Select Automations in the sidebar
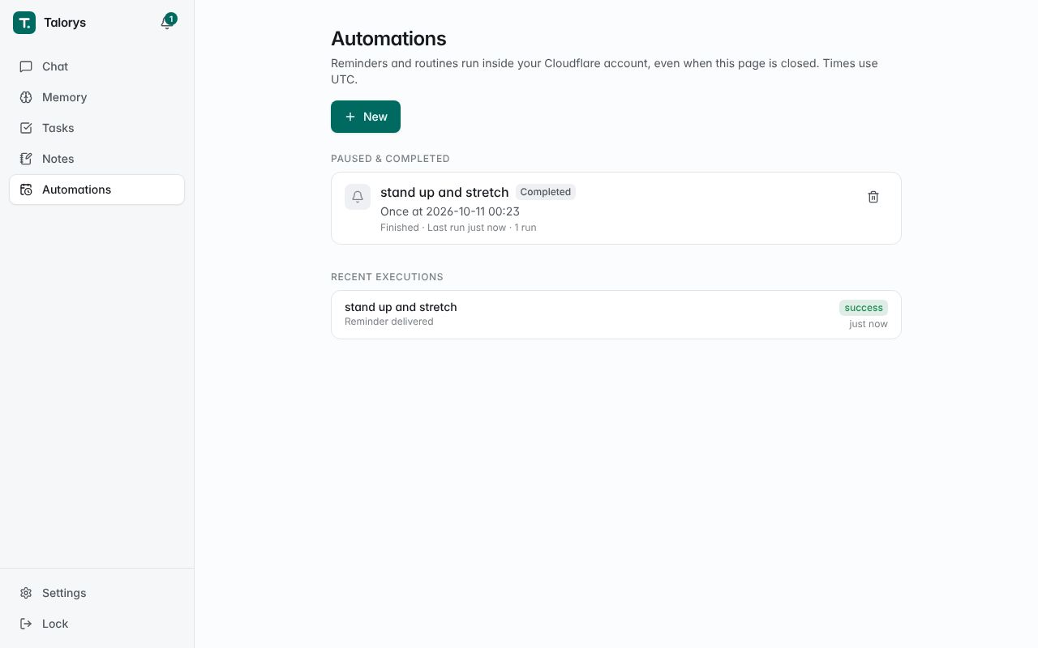The height and width of the screenshot is (648, 1038). [97, 190]
